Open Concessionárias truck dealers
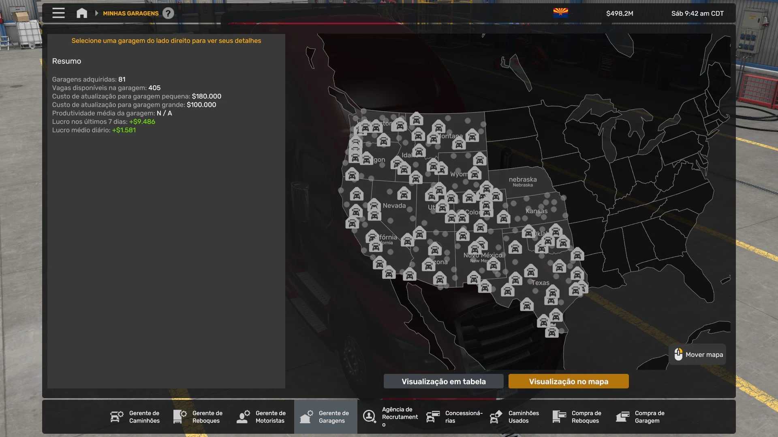Screen dimensions: 778x437 point(454,417)
